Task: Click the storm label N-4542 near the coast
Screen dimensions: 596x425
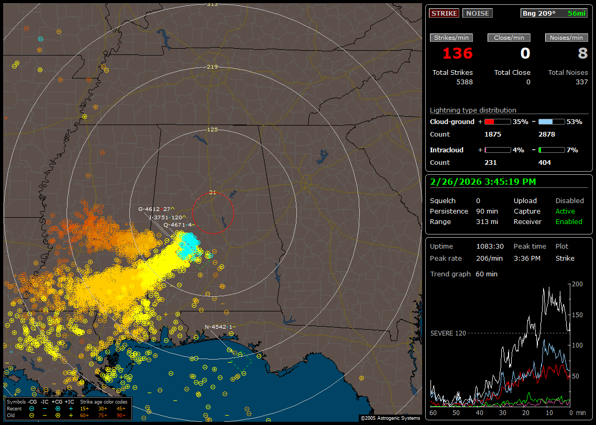Action: (215, 327)
